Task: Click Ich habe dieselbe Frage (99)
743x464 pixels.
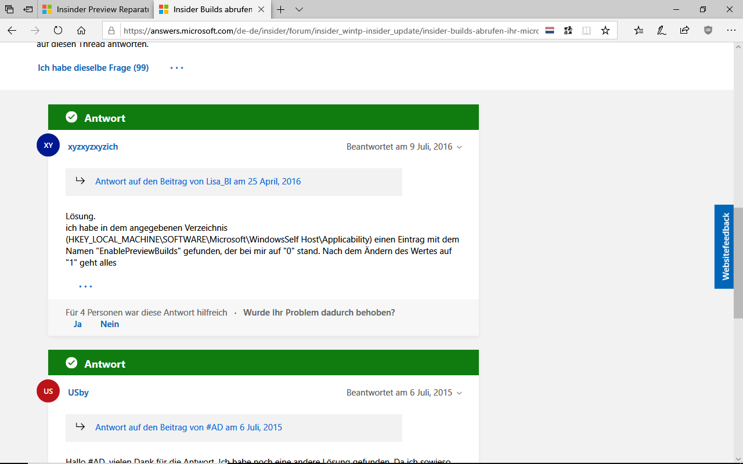Action: click(x=93, y=68)
